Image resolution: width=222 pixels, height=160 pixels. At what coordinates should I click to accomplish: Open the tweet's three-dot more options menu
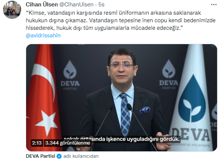tap(214, 5)
